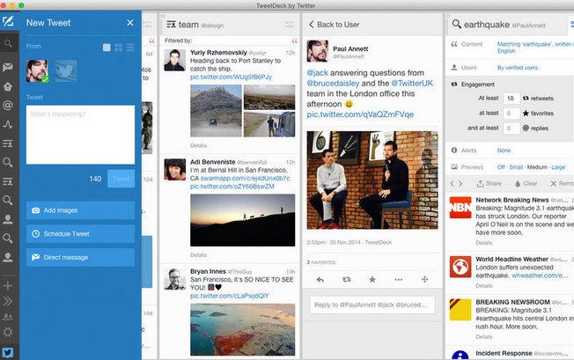
Task: Expand Details under Network Breaking News tweet
Action: 484,243
